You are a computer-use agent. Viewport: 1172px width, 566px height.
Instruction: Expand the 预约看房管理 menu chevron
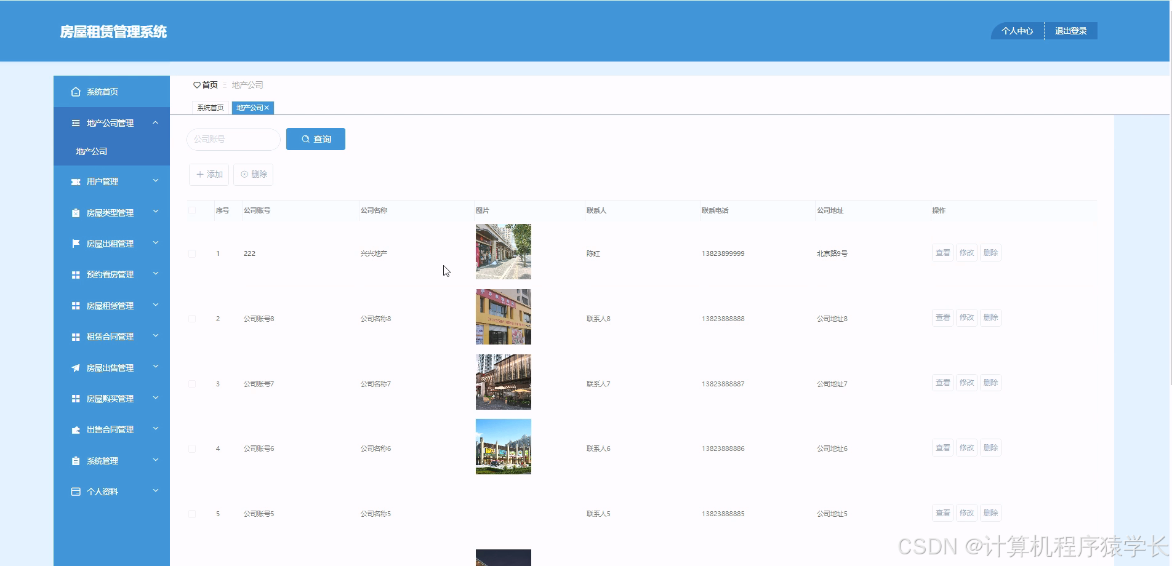coord(156,274)
